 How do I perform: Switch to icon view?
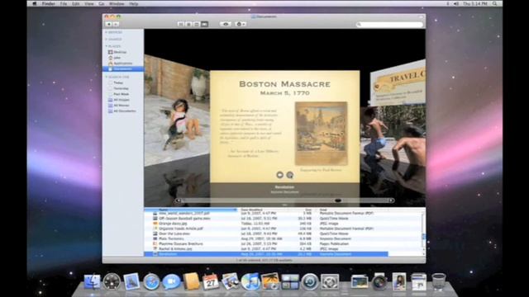pyautogui.click(x=181, y=24)
